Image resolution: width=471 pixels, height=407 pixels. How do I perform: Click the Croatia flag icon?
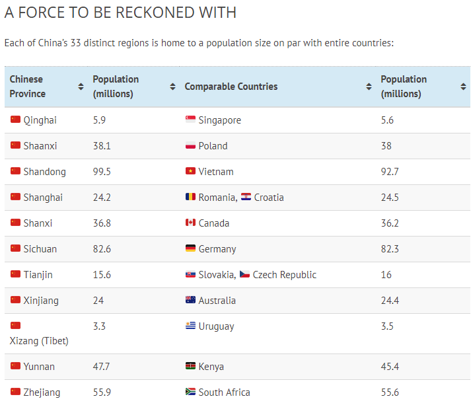click(x=246, y=197)
